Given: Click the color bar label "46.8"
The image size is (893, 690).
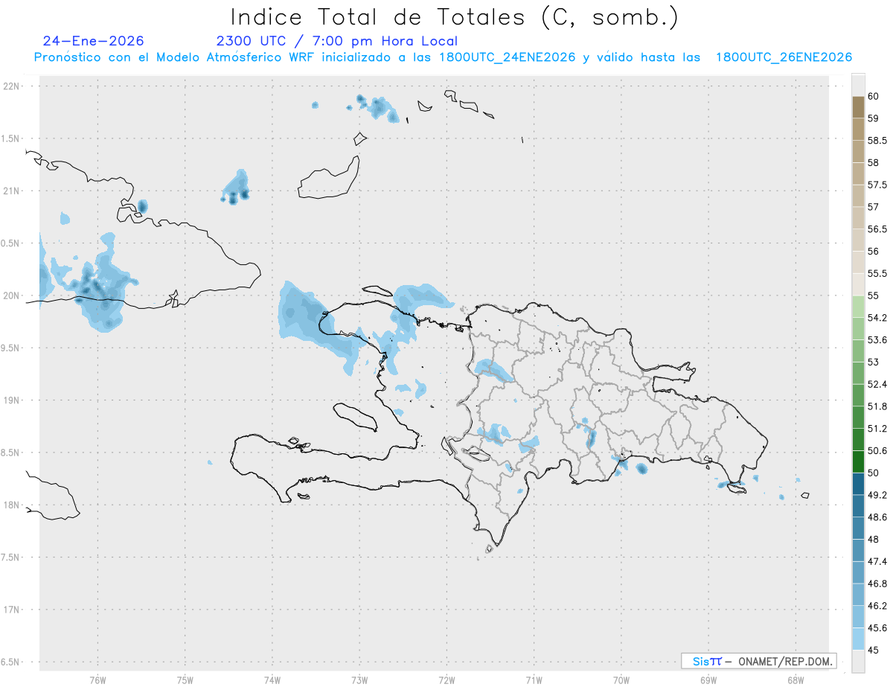Looking at the screenshot, I should [x=877, y=584].
